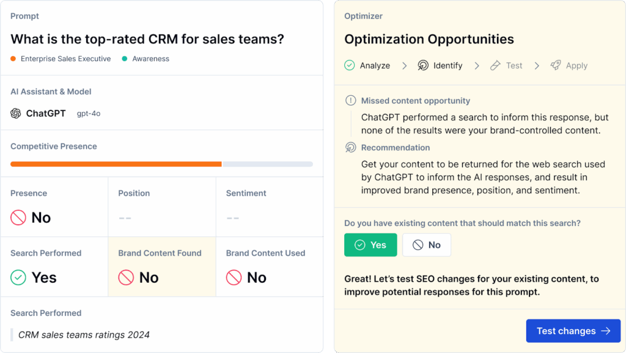Click the ChatGPT logo icon
Image resolution: width=626 pixels, height=353 pixels.
pyautogui.click(x=16, y=114)
